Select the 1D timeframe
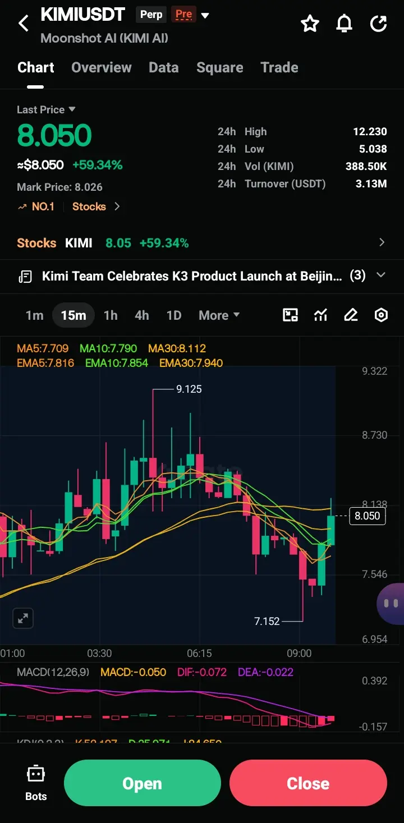 coord(174,315)
